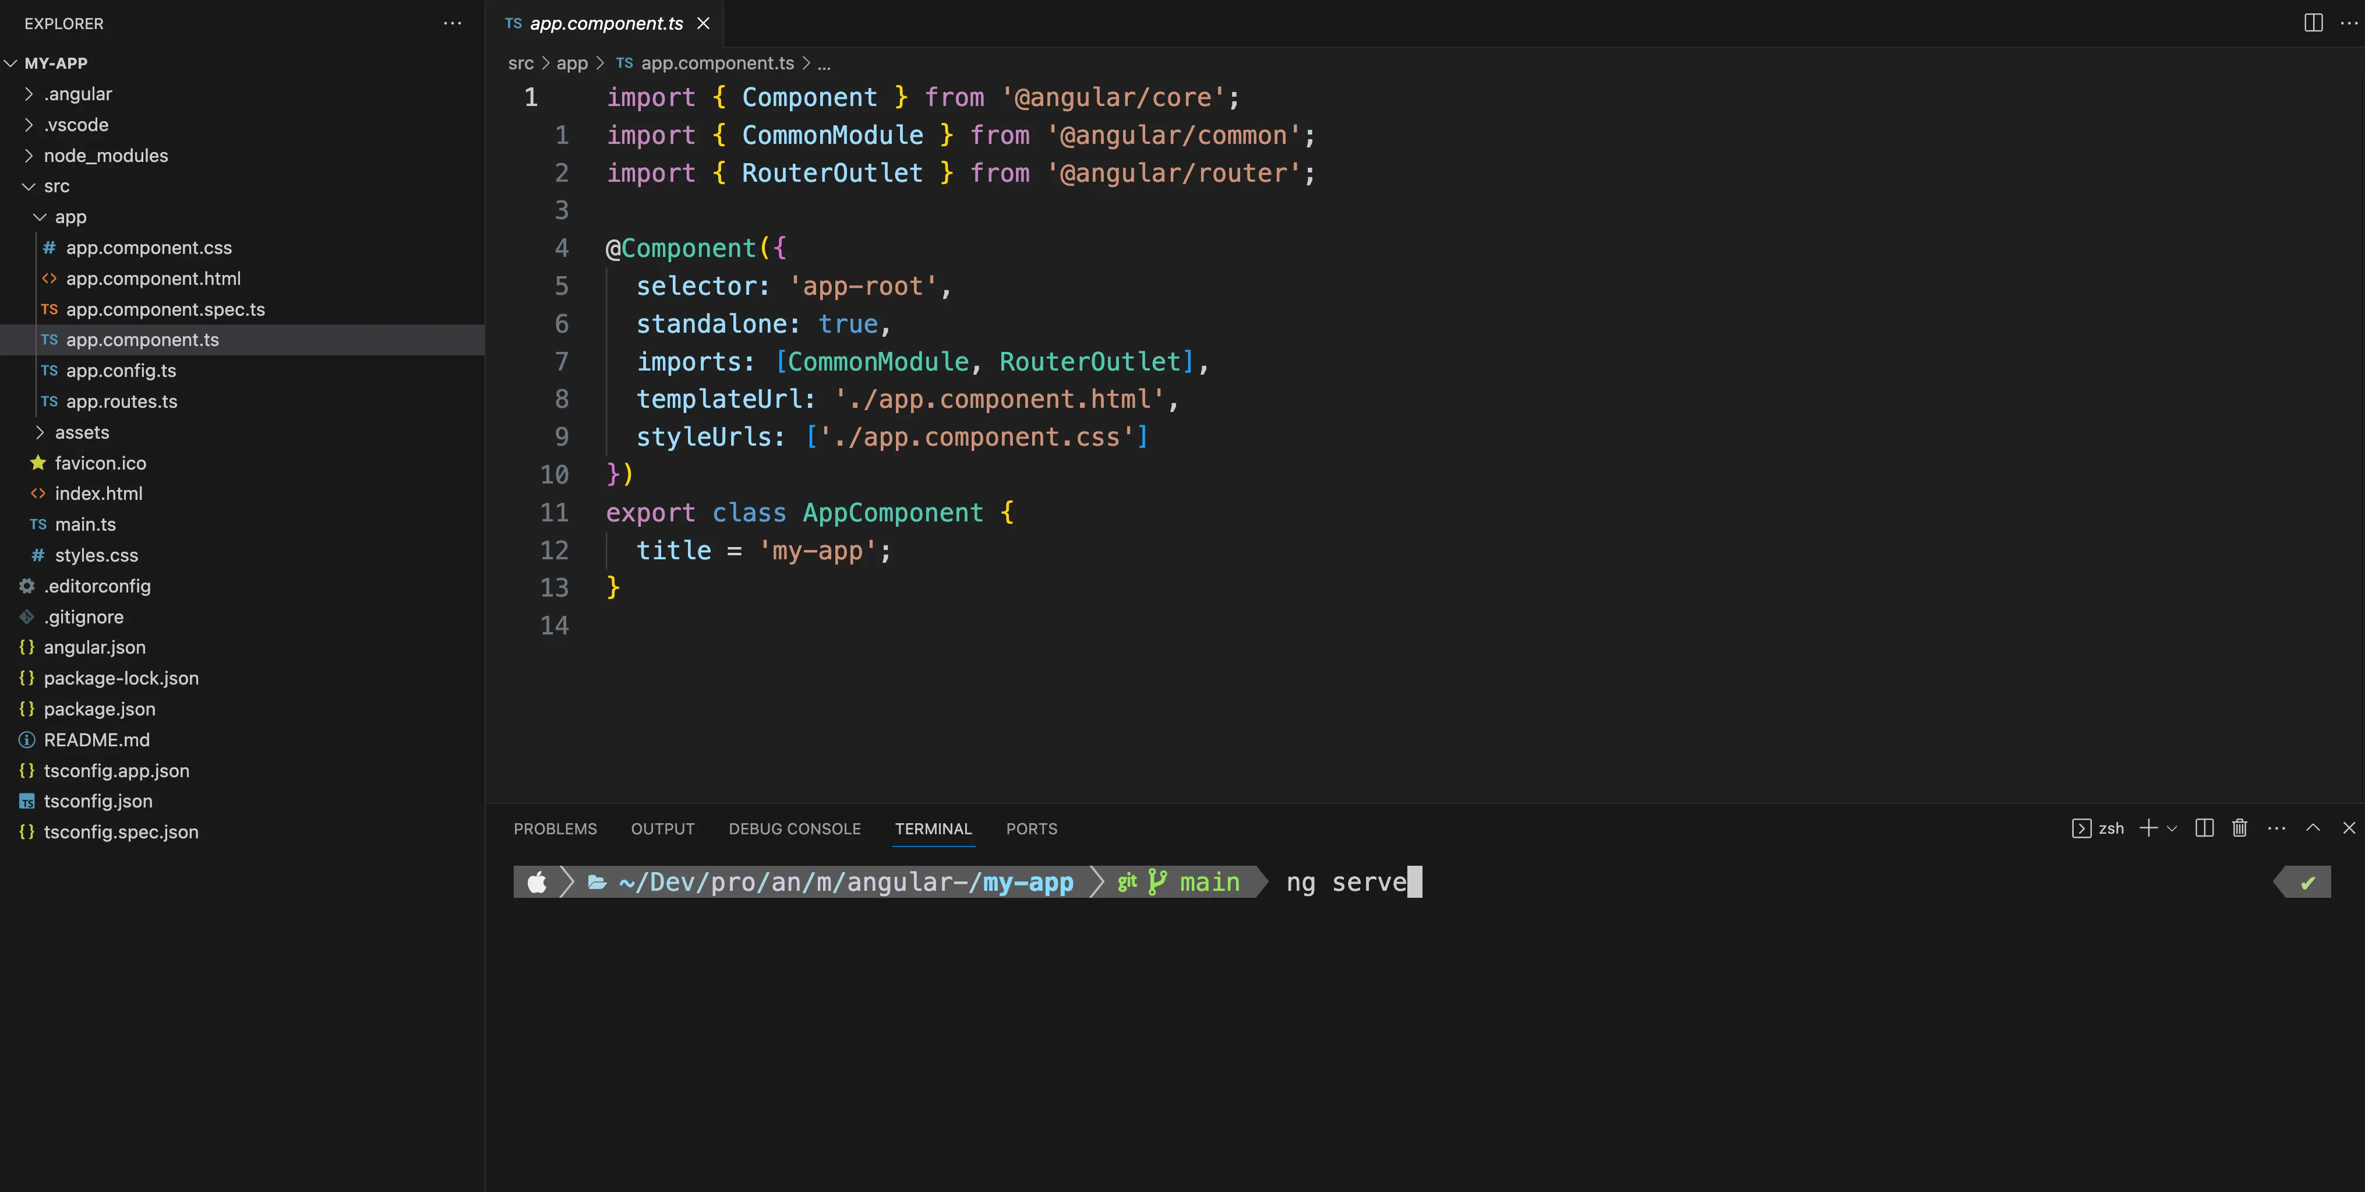Screen dimensions: 2365x1192
Task: Click the 'templateUrl' property in code
Action: (720, 400)
